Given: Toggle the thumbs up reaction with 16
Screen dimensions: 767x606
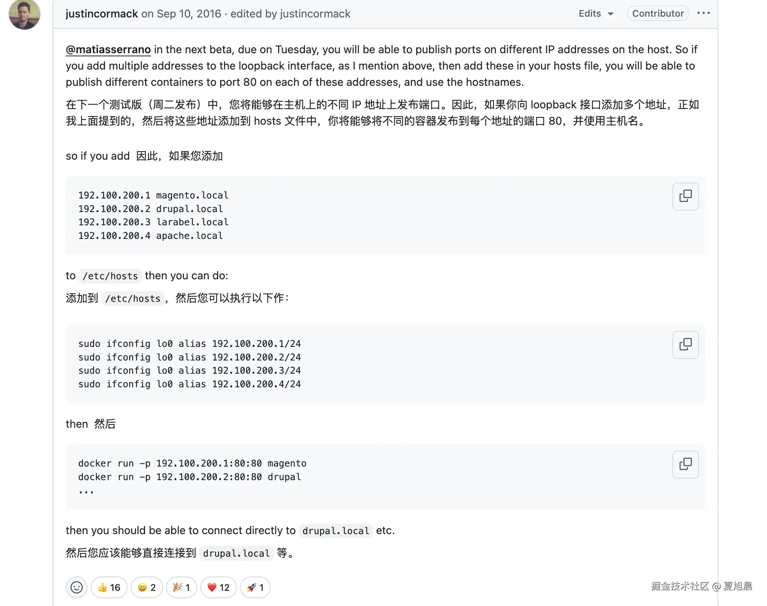Looking at the screenshot, I should click(109, 587).
